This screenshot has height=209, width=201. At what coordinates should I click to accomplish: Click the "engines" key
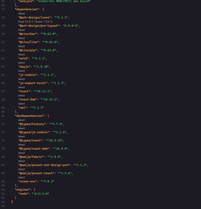tap(22, 190)
